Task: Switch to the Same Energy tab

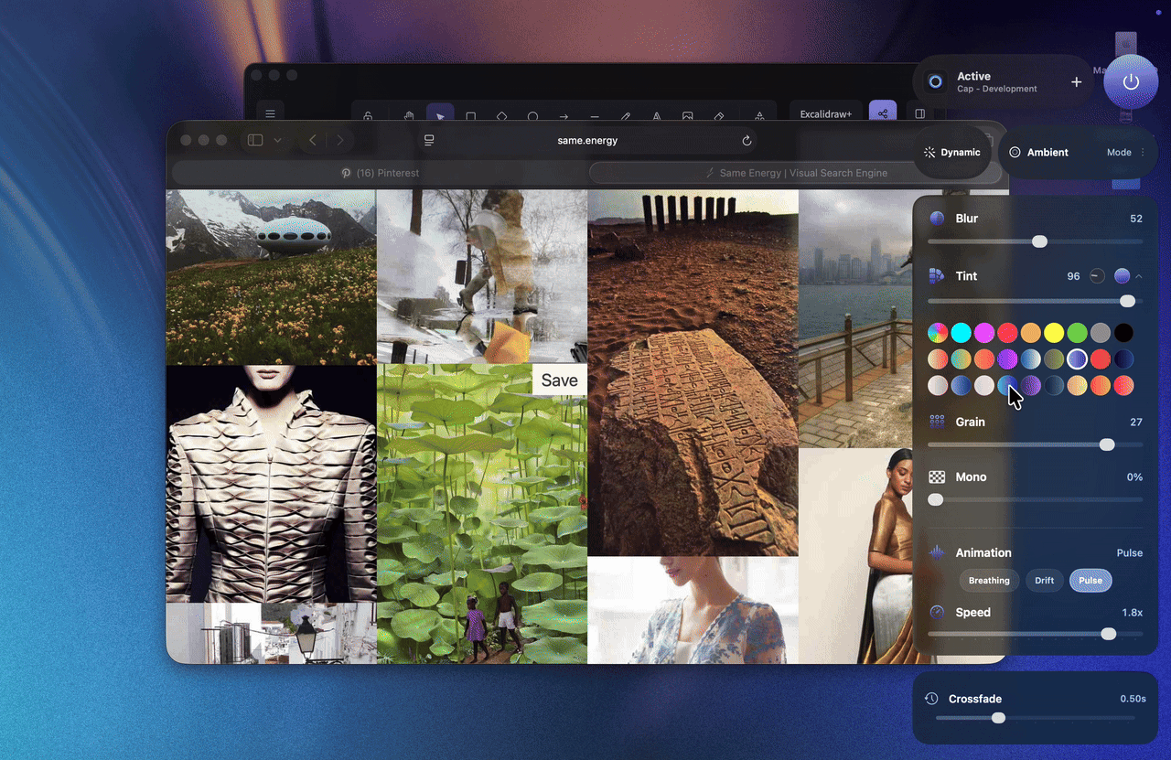Action: (794, 172)
